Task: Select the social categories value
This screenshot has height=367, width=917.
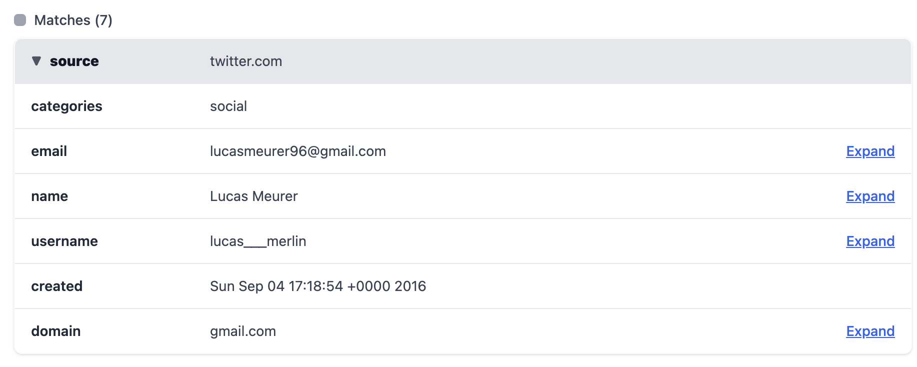Action: (228, 106)
